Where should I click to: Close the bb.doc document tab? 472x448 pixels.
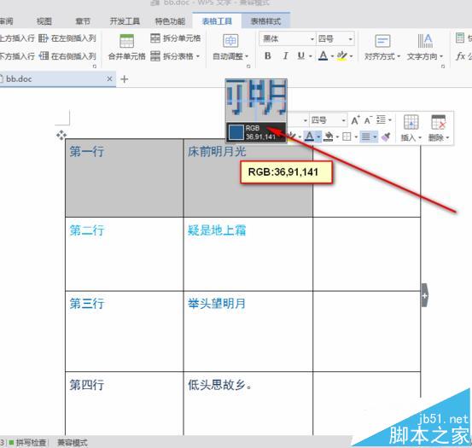109,79
